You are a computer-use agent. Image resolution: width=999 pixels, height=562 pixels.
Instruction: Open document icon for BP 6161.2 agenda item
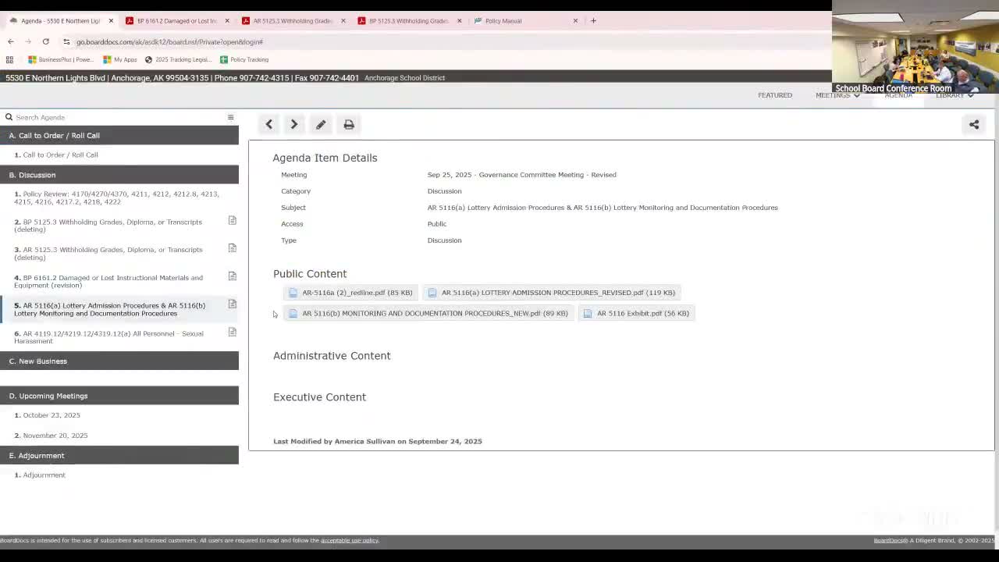pyautogui.click(x=232, y=276)
